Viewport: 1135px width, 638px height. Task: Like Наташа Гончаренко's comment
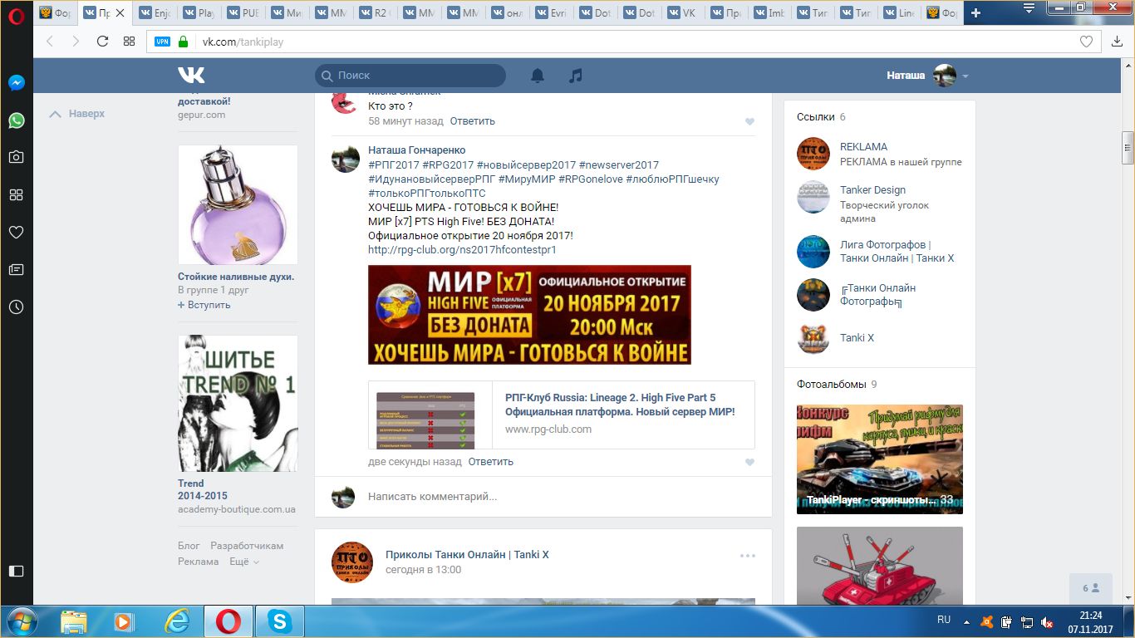(x=749, y=463)
